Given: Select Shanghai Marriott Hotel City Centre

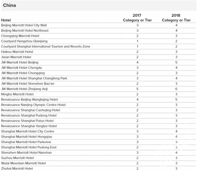Looking at the screenshot, I should (x=28, y=131).
